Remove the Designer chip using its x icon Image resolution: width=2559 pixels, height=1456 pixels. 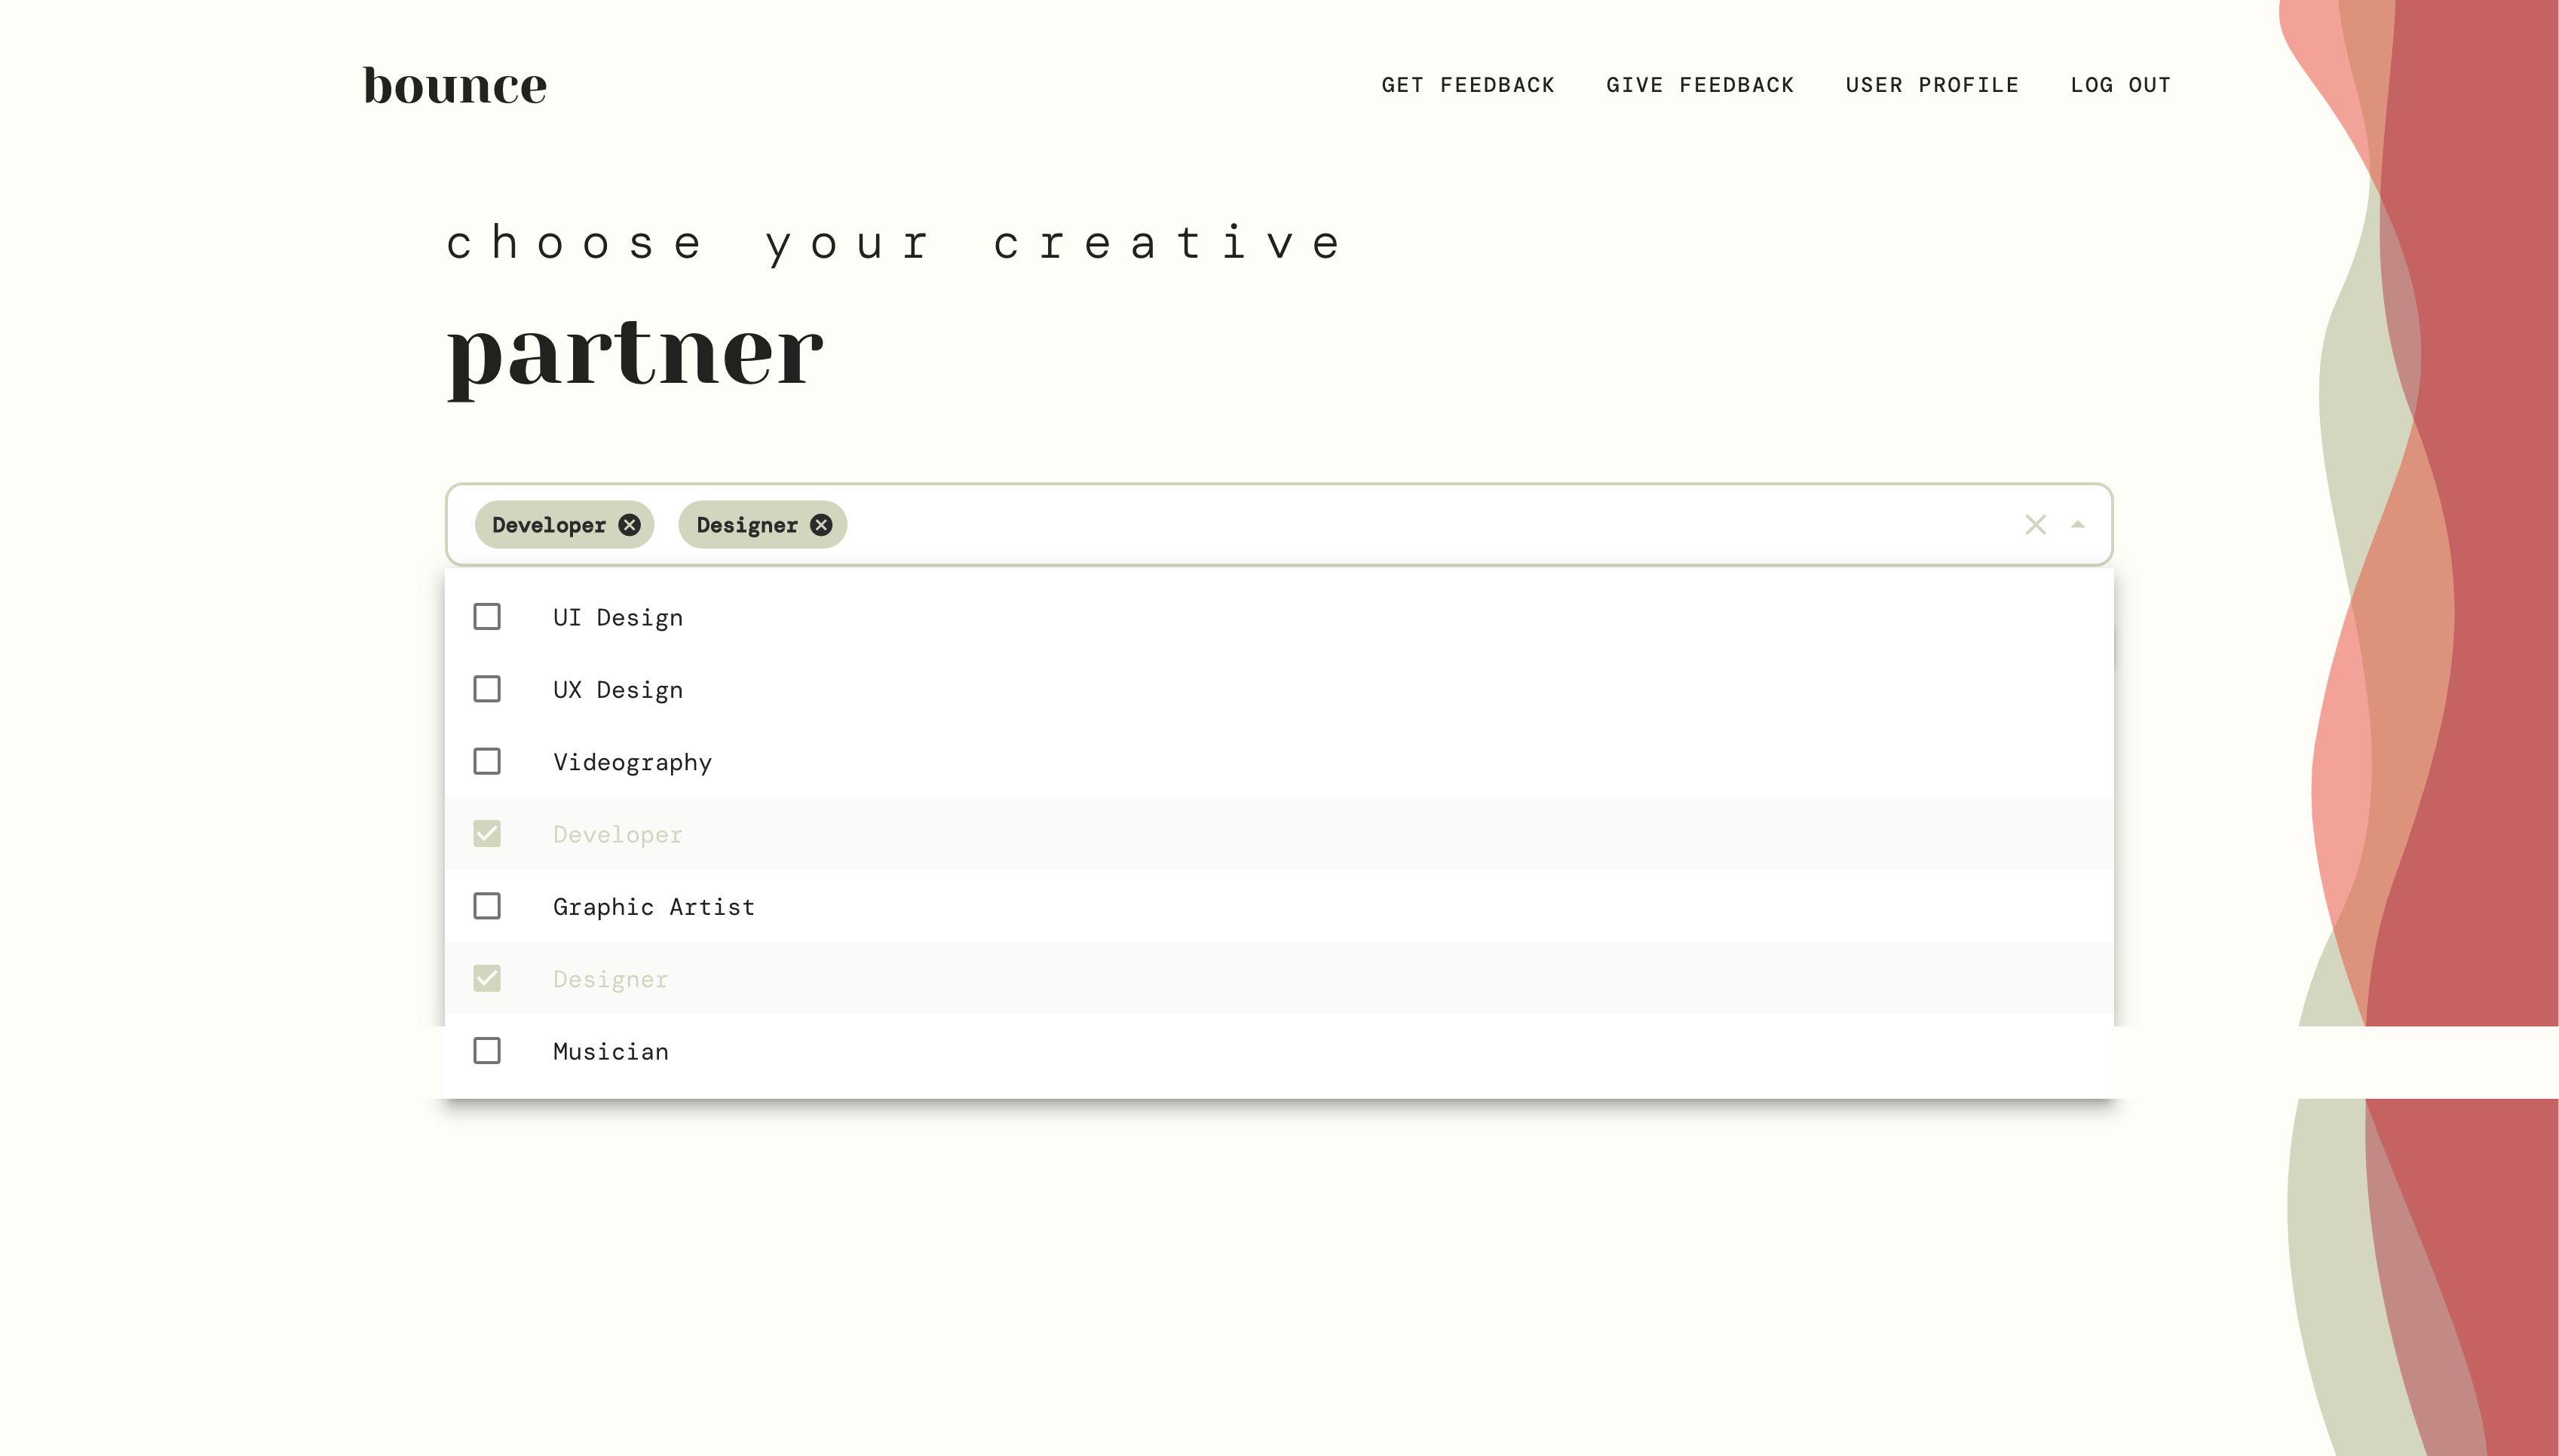tap(821, 525)
